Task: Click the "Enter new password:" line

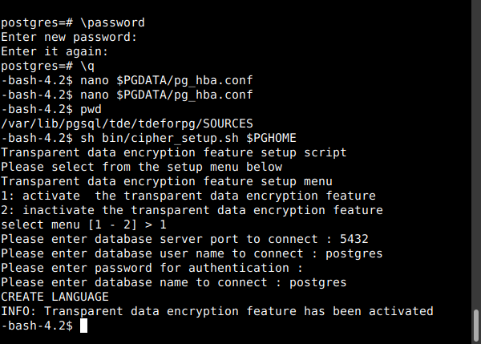Action: 70,37
